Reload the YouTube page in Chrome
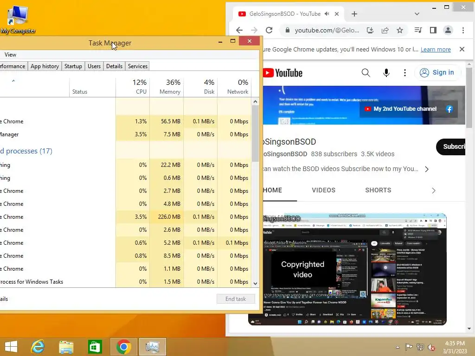The width and height of the screenshot is (475, 356). tap(269, 30)
